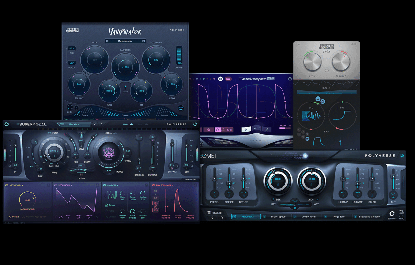Go to previous Manipulator preset arrow
The width and height of the screenshot is (415, 265).
(x=107, y=41)
